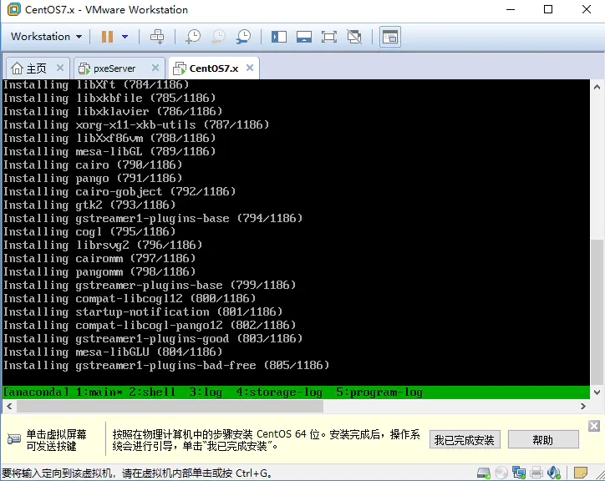Open the Workstation menu
The height and width of the screenshot is (481, 605).
[x=46, y=37]
